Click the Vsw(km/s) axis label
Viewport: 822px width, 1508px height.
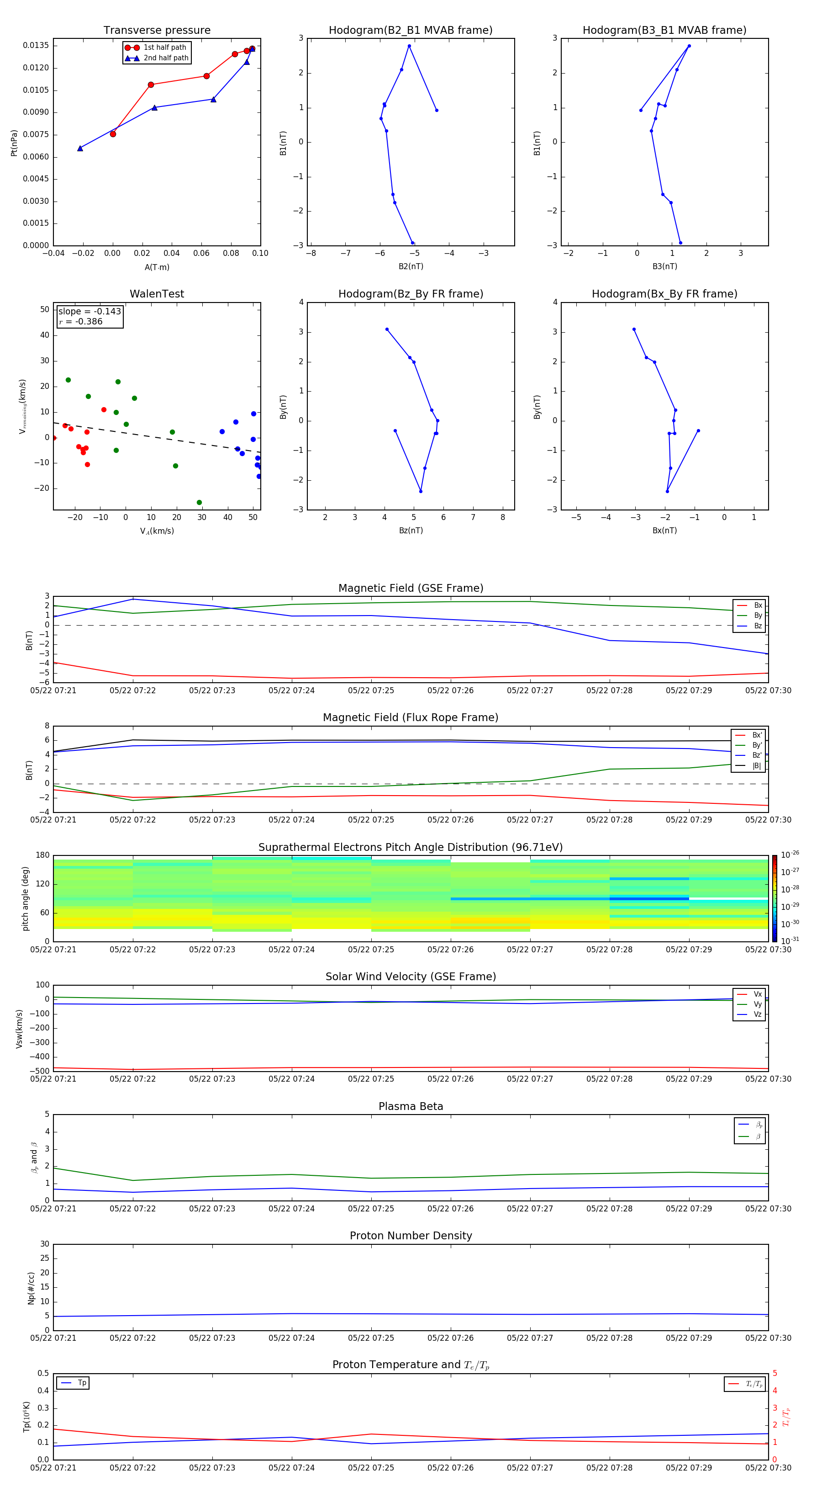[19, 1029]
